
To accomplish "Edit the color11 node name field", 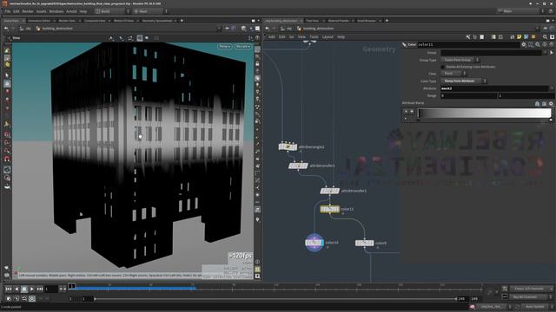I will pyautogui.click(x=468, y=44).
